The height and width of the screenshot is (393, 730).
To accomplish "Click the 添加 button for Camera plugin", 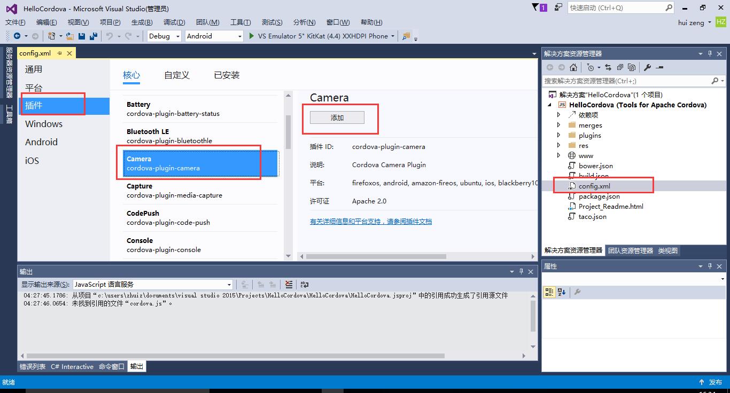I will 337,117.
